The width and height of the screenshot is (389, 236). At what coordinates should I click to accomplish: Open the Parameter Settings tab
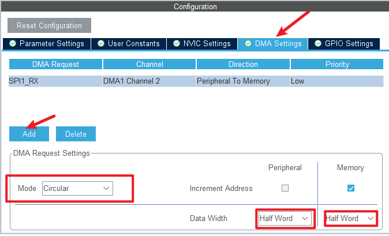pos(46,44)
